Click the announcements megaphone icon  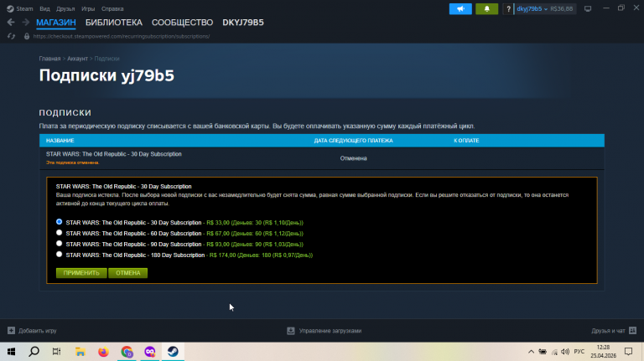(x=460, y=8)
